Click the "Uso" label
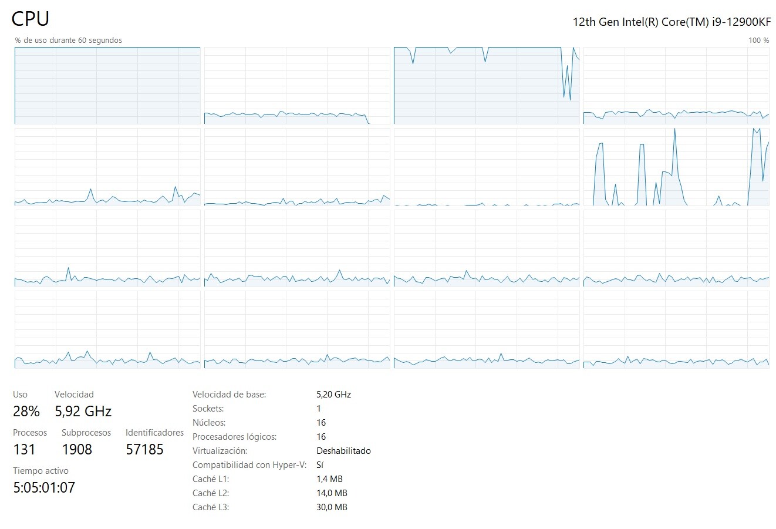 21,395
